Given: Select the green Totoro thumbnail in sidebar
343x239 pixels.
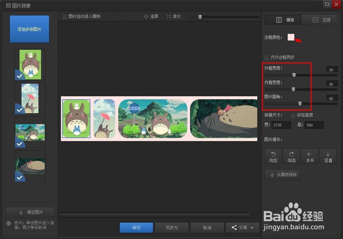Looking at the screenshot, I should [x=30, y=64].
